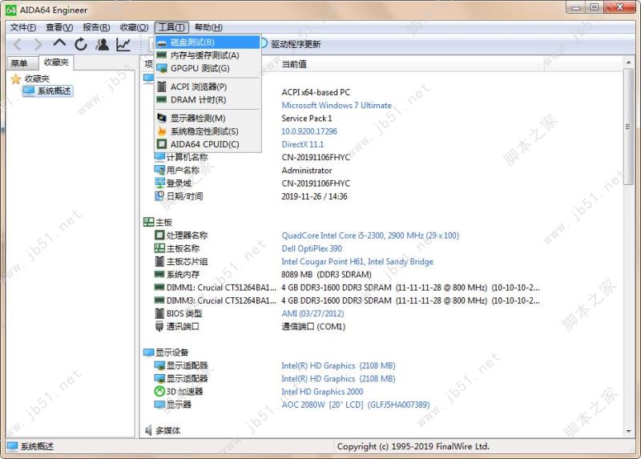The width and height of the screenshot is (641, 459).
Task: Click the vertical scrollbar down arrow
Action: [x=628, y=432]
